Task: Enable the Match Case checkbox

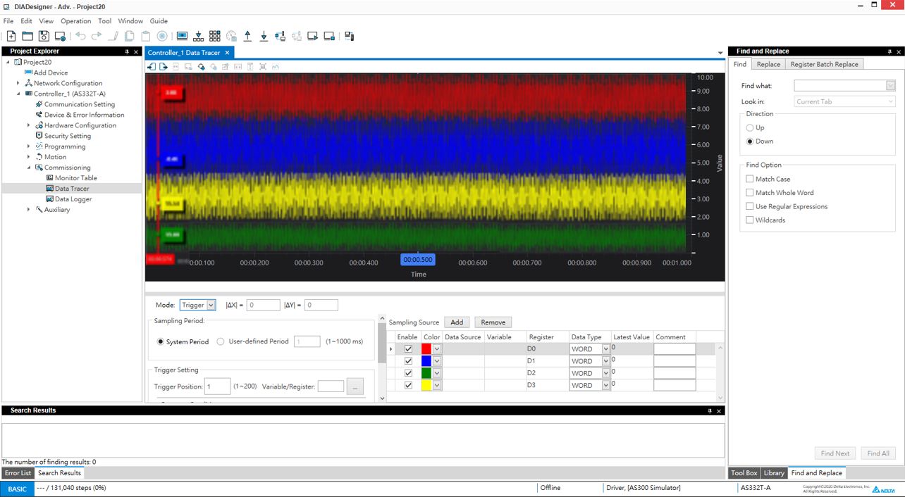Action: point(750,180)
